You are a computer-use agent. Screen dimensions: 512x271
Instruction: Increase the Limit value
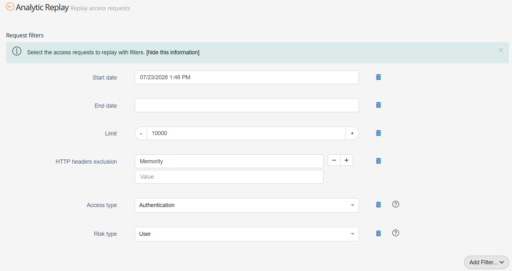[352, 133]
